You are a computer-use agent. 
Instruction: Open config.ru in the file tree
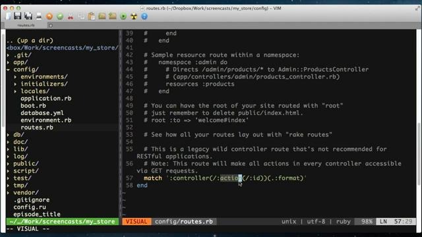30,207
